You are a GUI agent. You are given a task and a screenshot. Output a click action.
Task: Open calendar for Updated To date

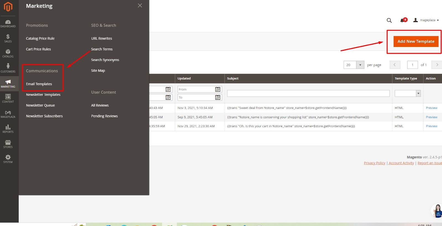point(218,97)
